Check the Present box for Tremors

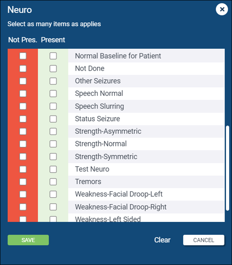[x=53, y=182]
